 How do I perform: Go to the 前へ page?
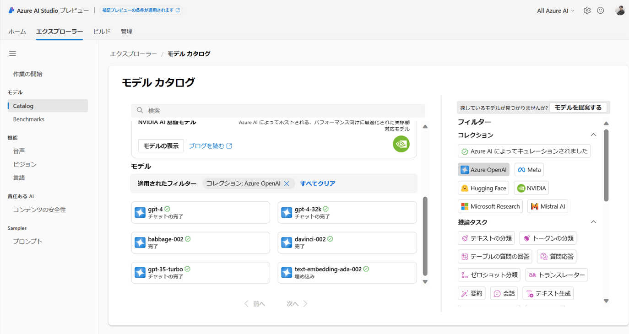pyautogui.click(x=255, y=304)
